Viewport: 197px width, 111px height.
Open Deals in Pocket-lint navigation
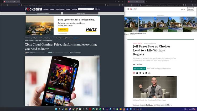click(68, 9)
